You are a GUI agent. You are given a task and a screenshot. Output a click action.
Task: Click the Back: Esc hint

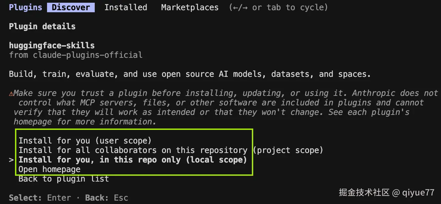[107, 198]
